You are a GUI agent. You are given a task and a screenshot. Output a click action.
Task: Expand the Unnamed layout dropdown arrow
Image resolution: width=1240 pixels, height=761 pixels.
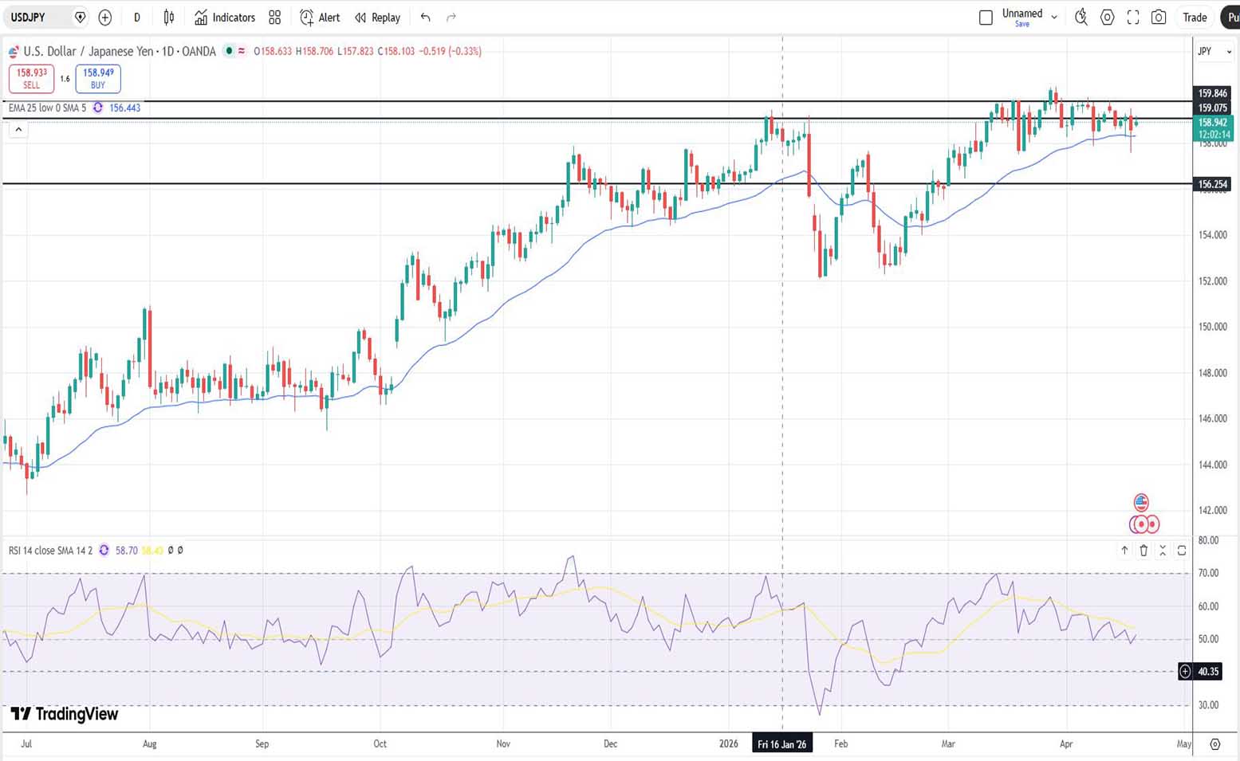[x=1054, y=18]
